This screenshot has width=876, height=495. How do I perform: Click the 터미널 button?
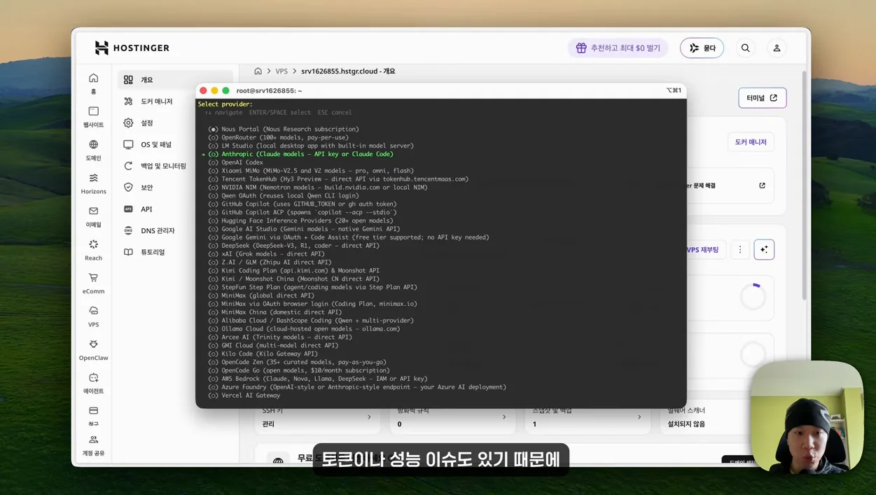click(762, 98)
